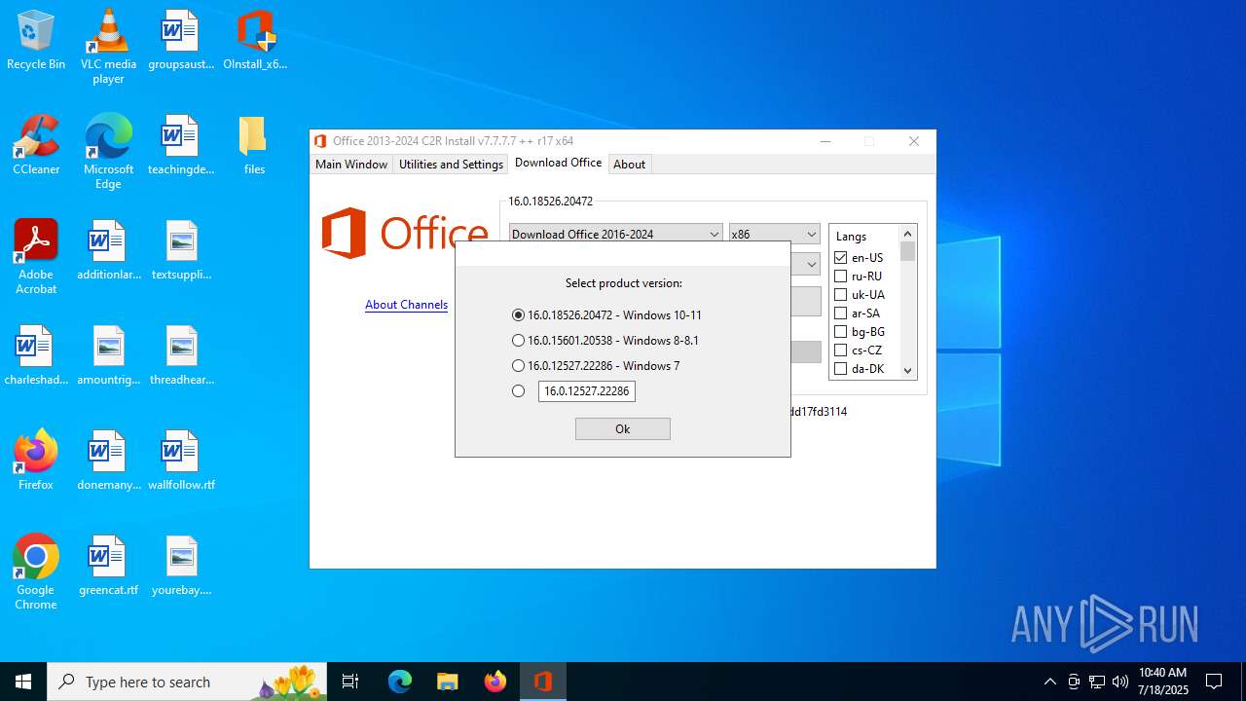Switch to Utilities and Settings tab
The image size is (1246, 701).
click(451, 165)
